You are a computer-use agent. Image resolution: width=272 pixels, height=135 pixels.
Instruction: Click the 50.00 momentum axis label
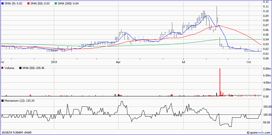tap(267, 123)
